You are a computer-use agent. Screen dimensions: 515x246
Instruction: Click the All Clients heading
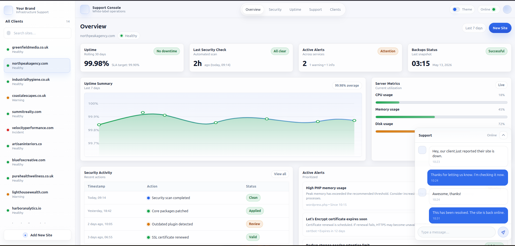point(14,21)
